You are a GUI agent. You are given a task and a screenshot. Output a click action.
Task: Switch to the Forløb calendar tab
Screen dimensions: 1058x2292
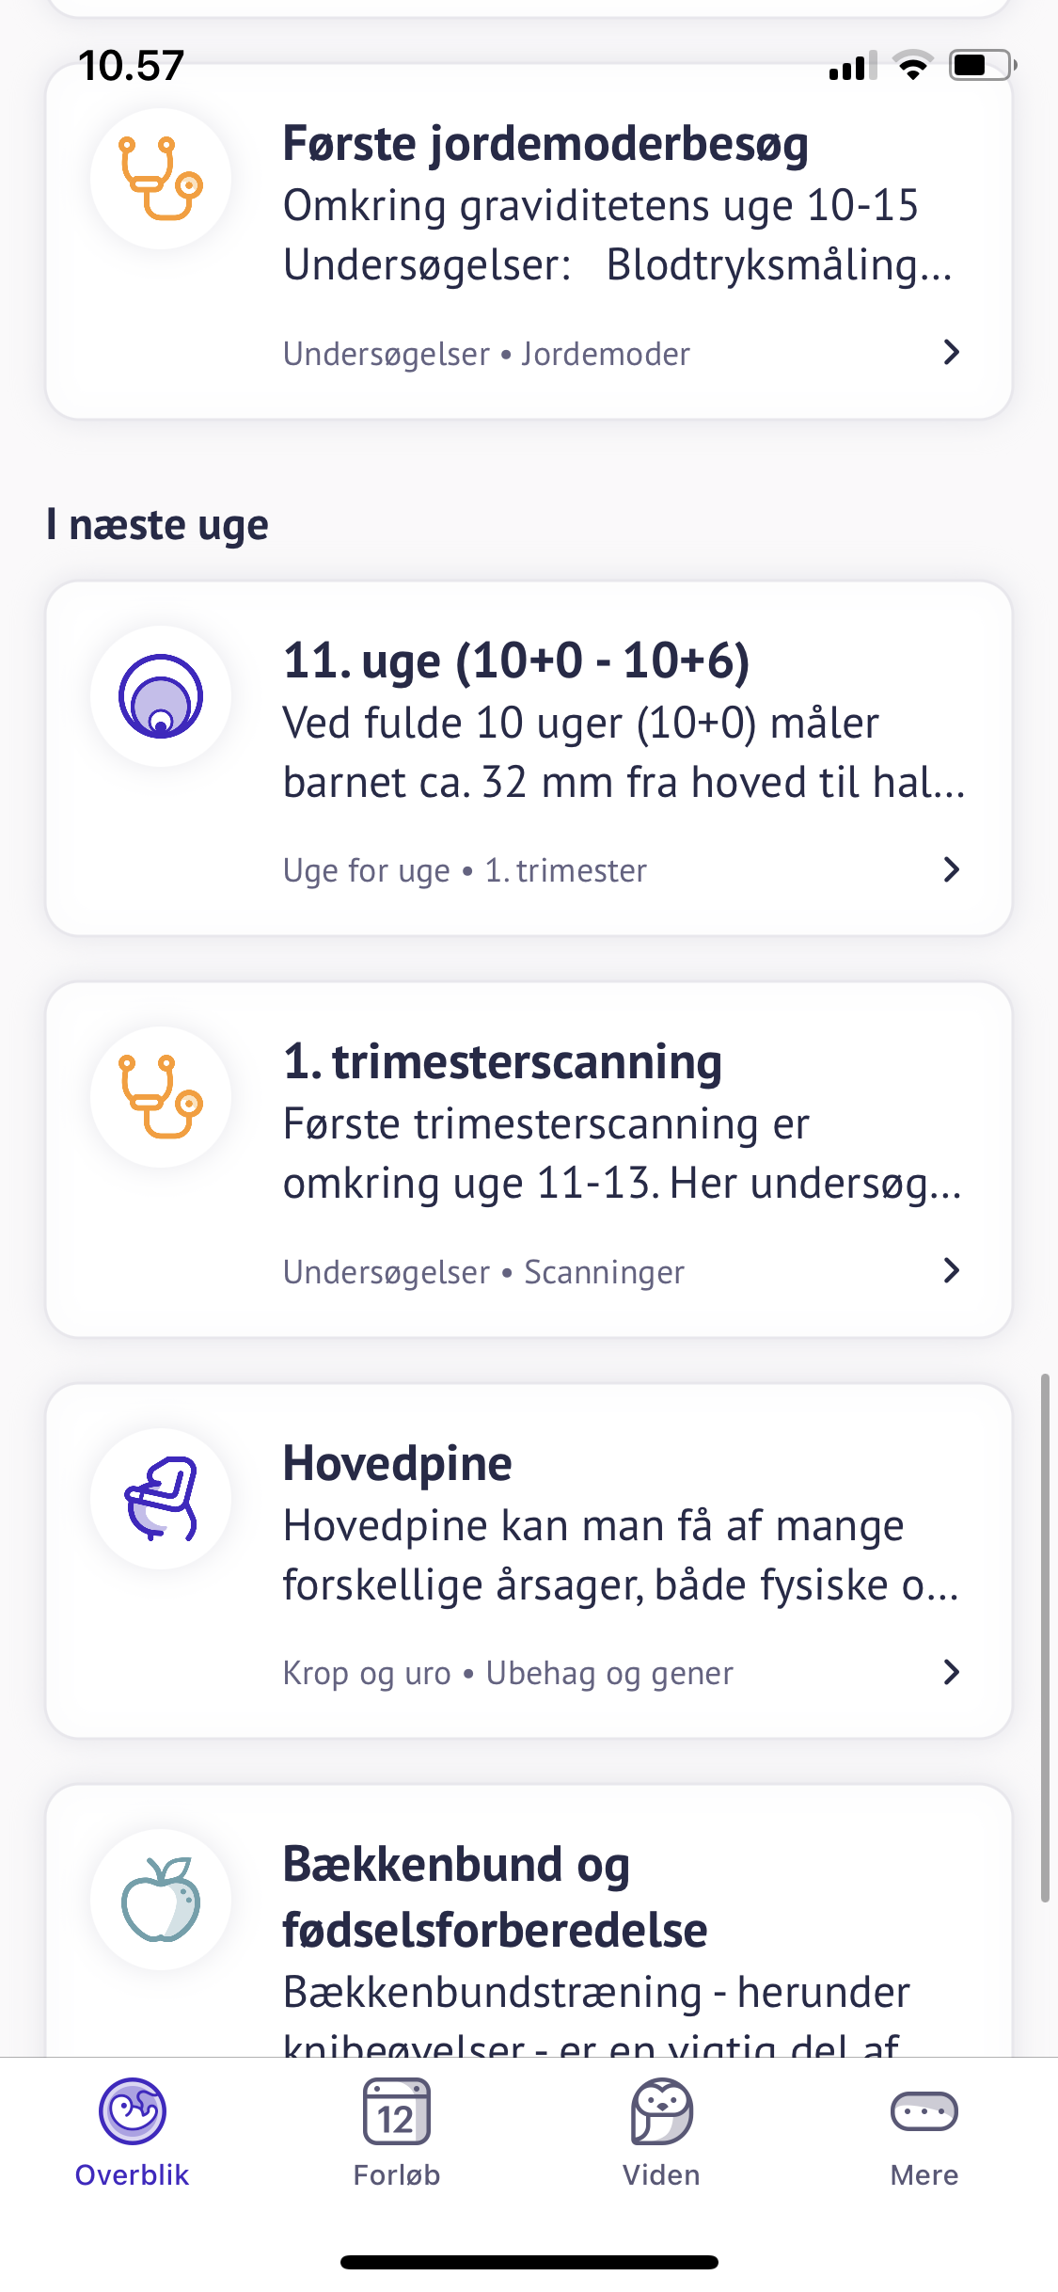coord(397,2132)
